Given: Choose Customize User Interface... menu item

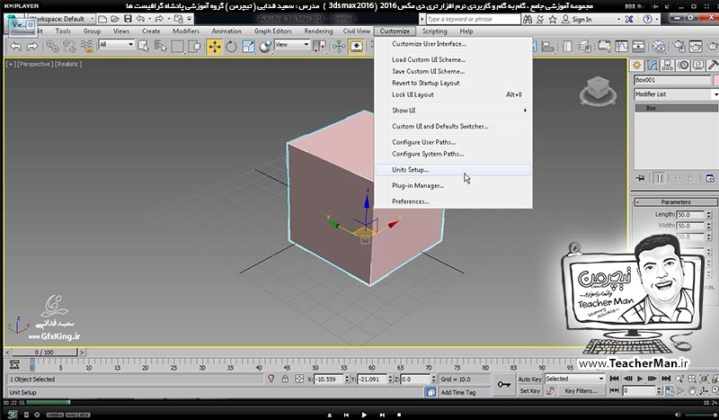Looking at the screenshot, I should [453, 44].
